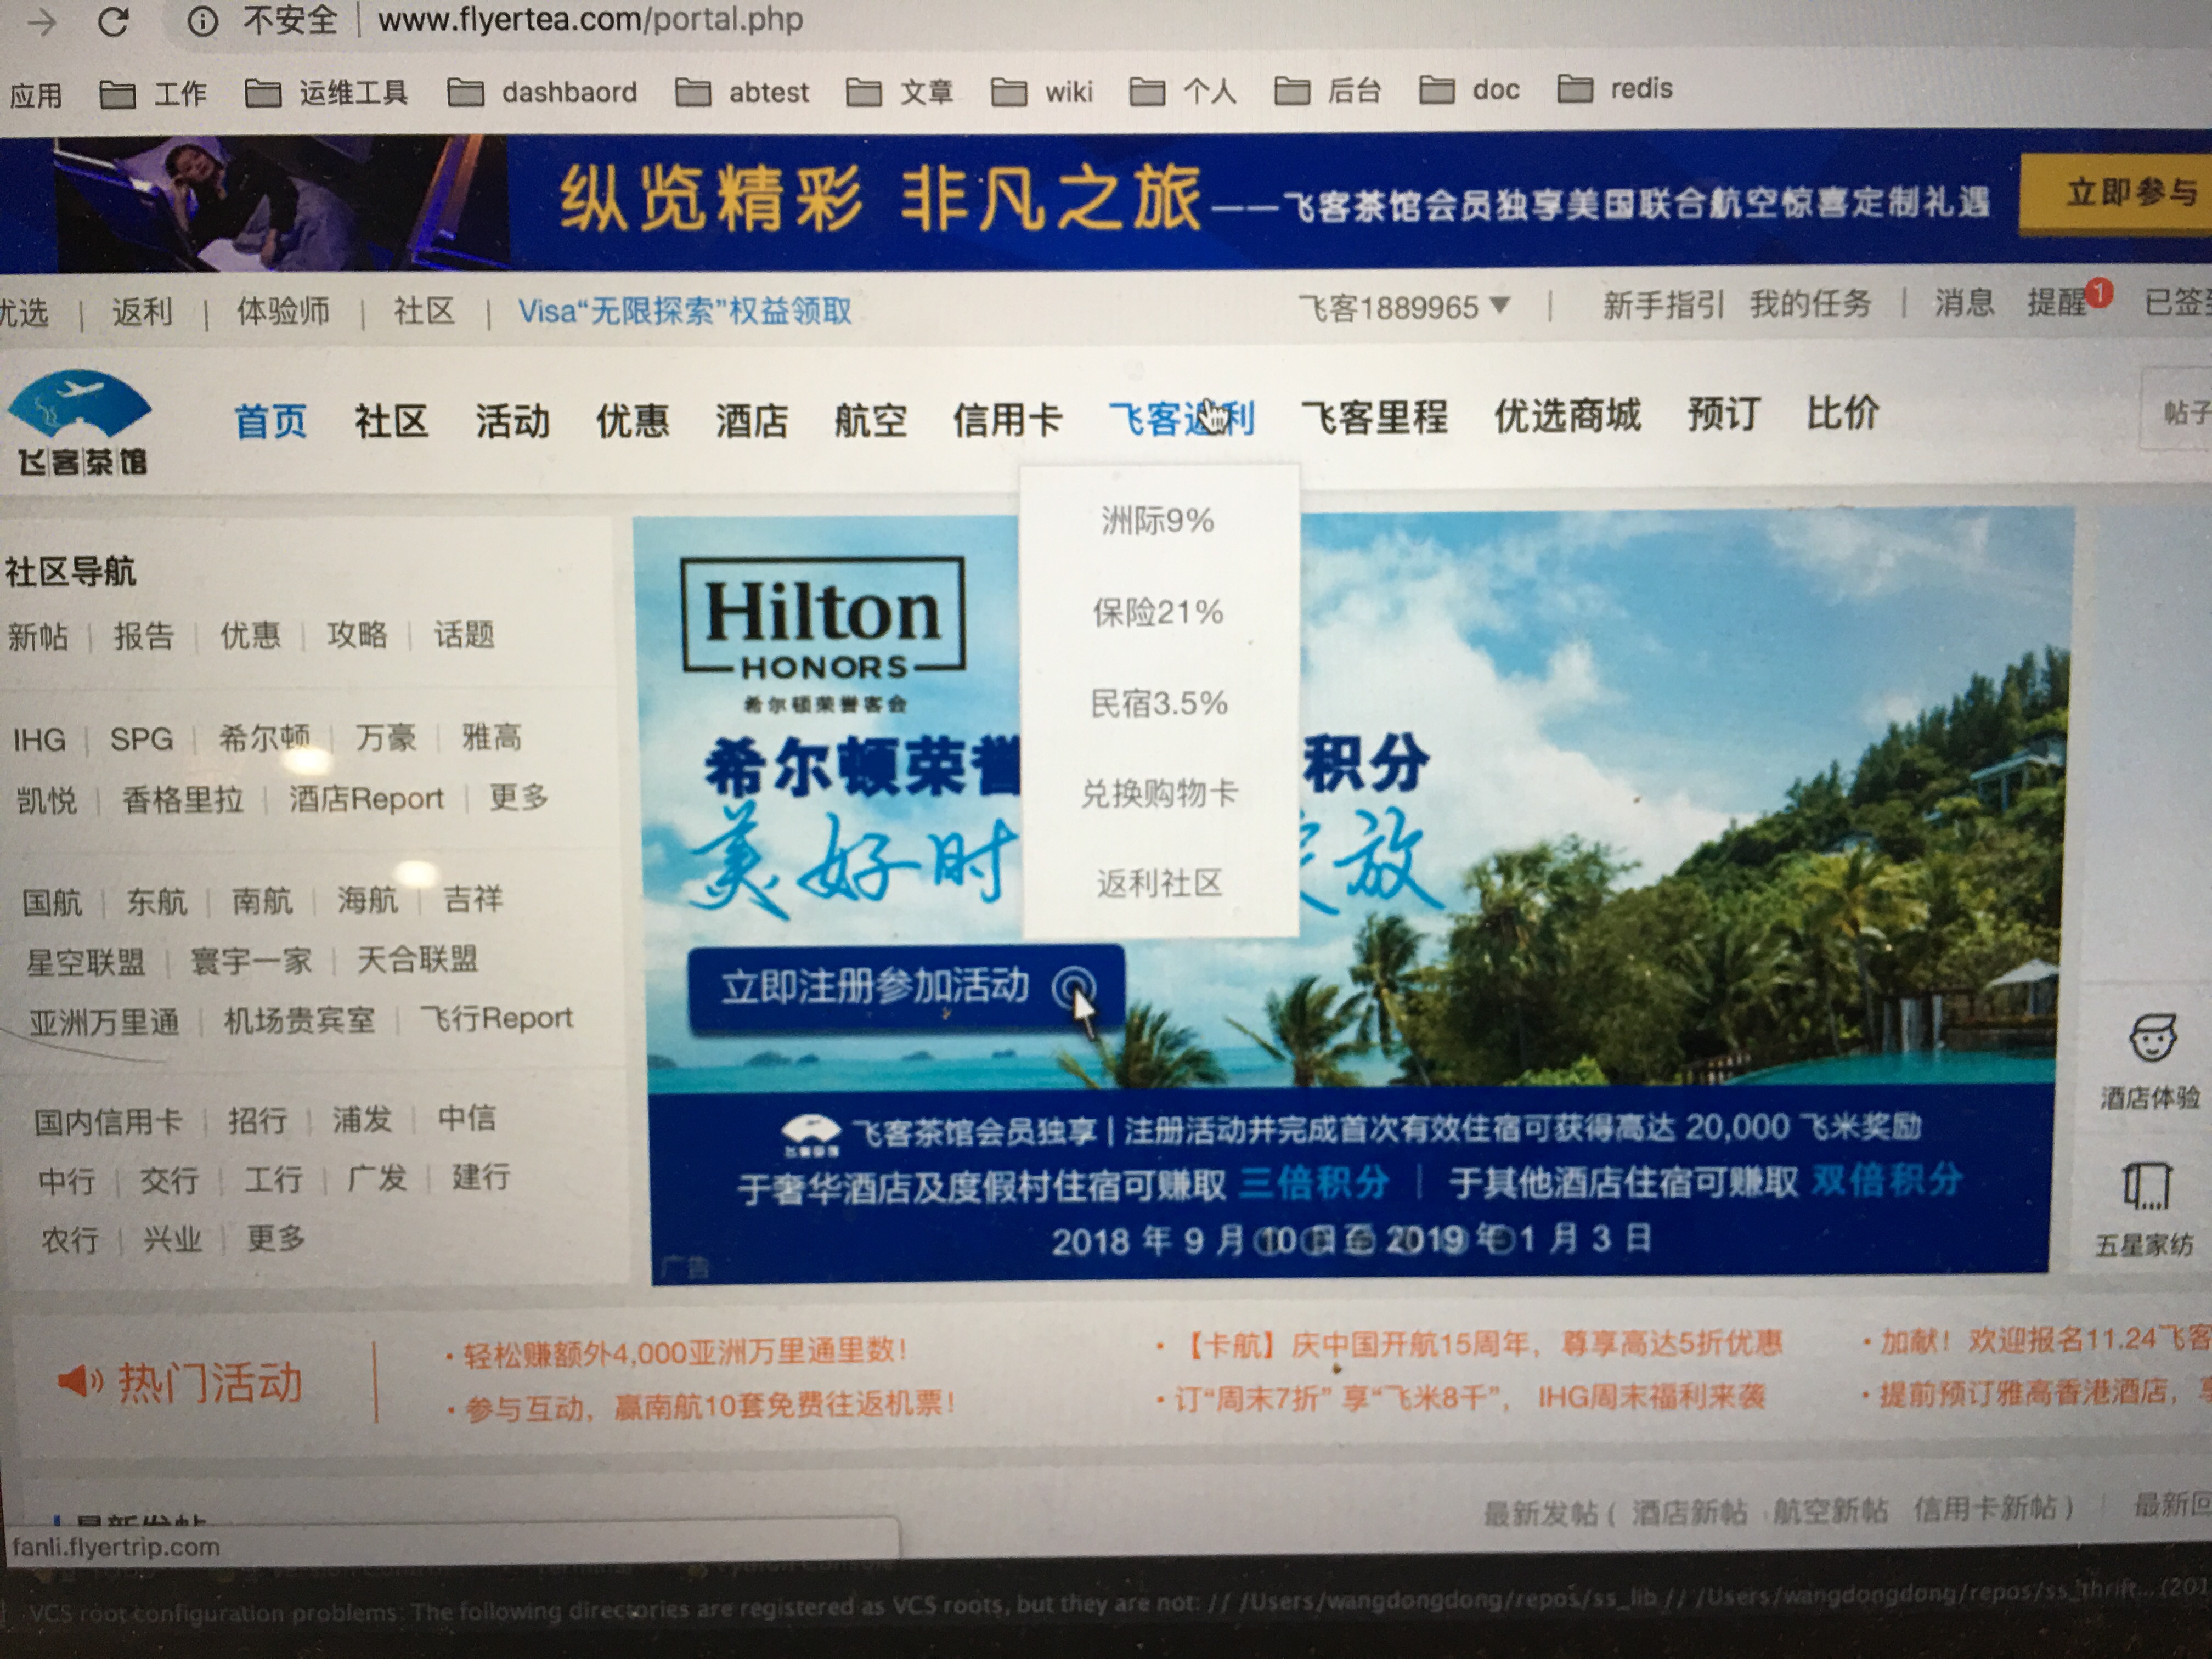Image resolution: width=2212 pixels, height=1659 pixels.
Task: Click the 纵览精彩 非凡之旅 top banner
Action: click(x=1106, y=202)
